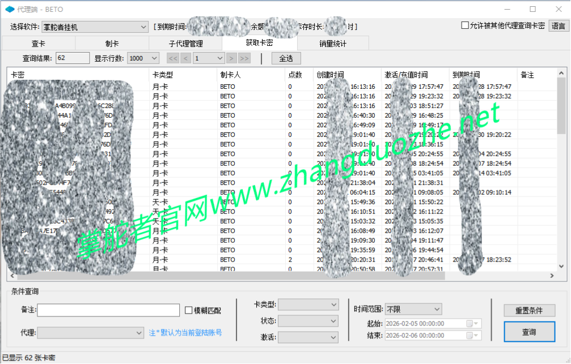Open the 子代理管理 tab

tap(185, 44)
